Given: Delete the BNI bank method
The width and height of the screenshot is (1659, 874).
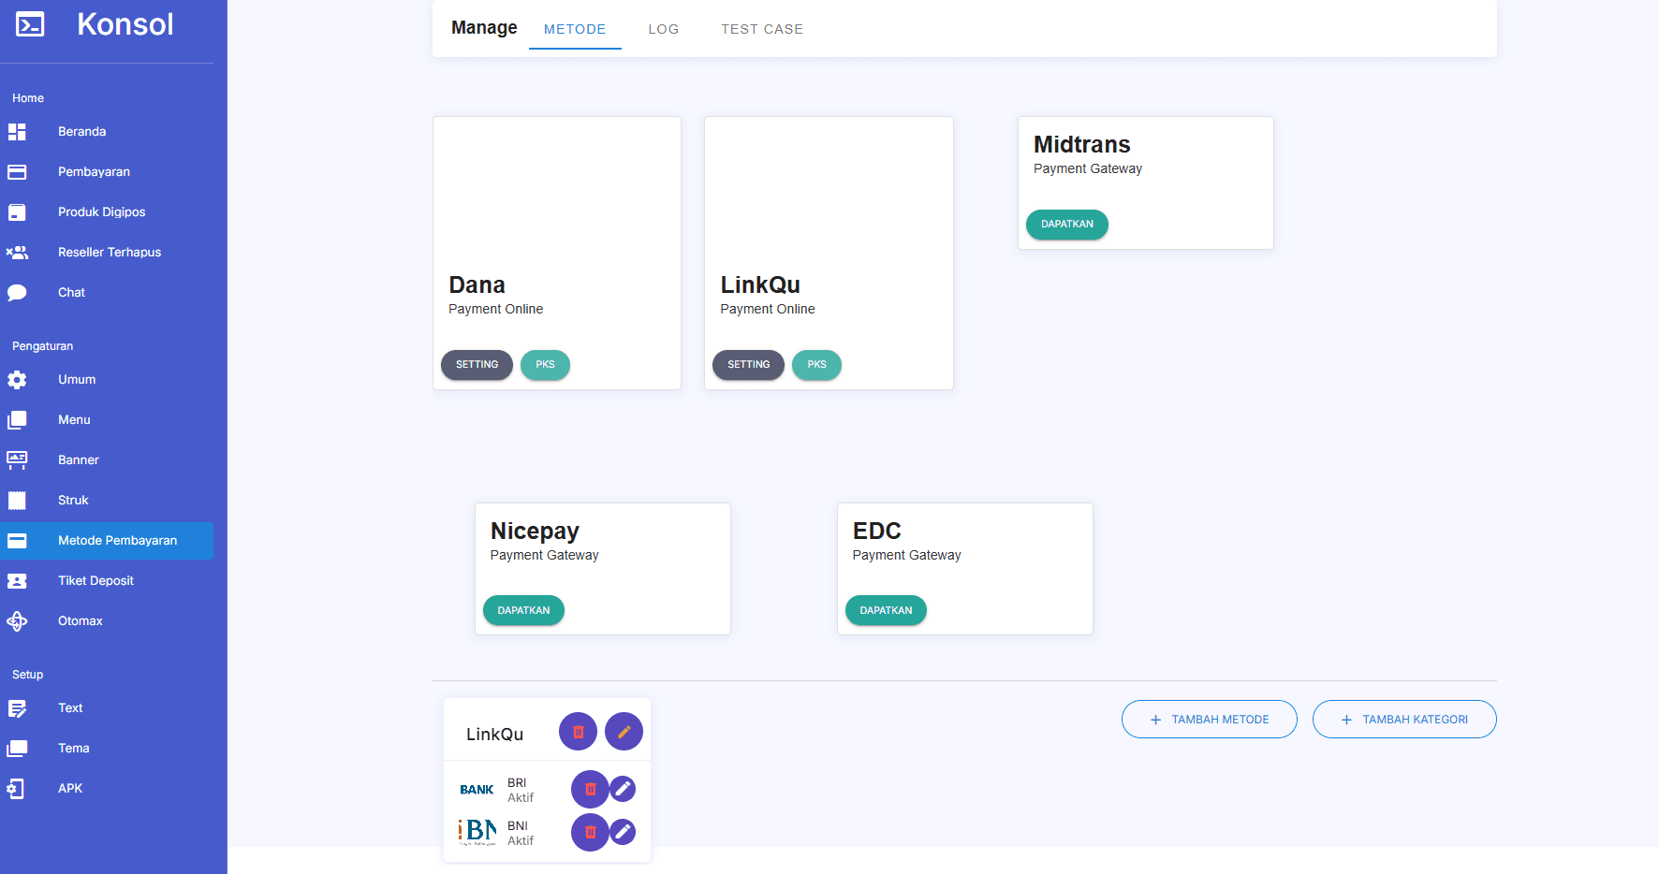Looking at the screenshot, I should [590, 832].
